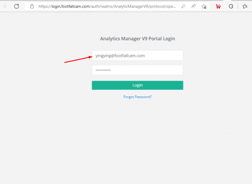
Task: Start the Read aloud feature
Action: pyautogui.click(x=194, y=7)
